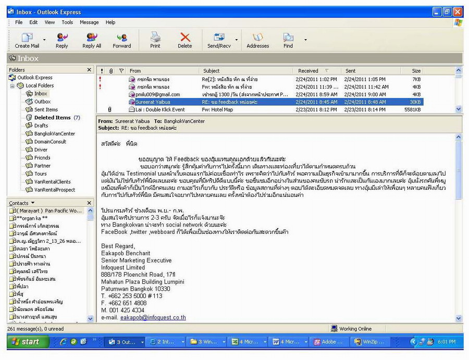Switch to Internet Explorer taskbar group
The image size is (469, 360).
166,342
